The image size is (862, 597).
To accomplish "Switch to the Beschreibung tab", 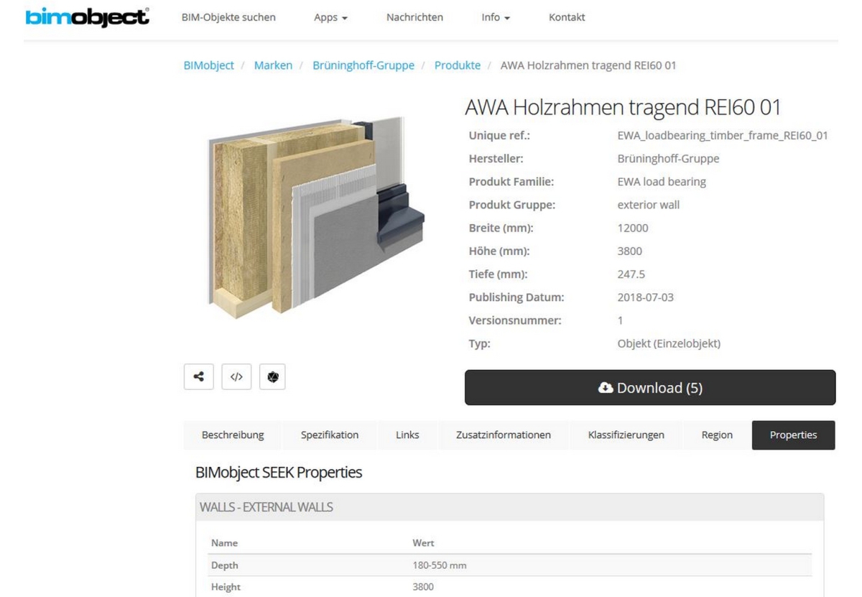I will 233,435.
